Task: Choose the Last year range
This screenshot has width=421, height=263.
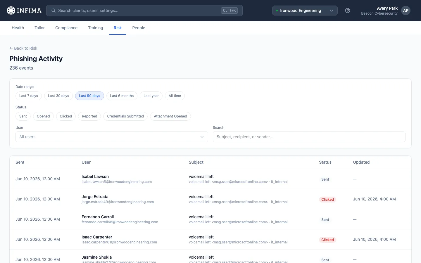Action: click(x=151, y=96)
